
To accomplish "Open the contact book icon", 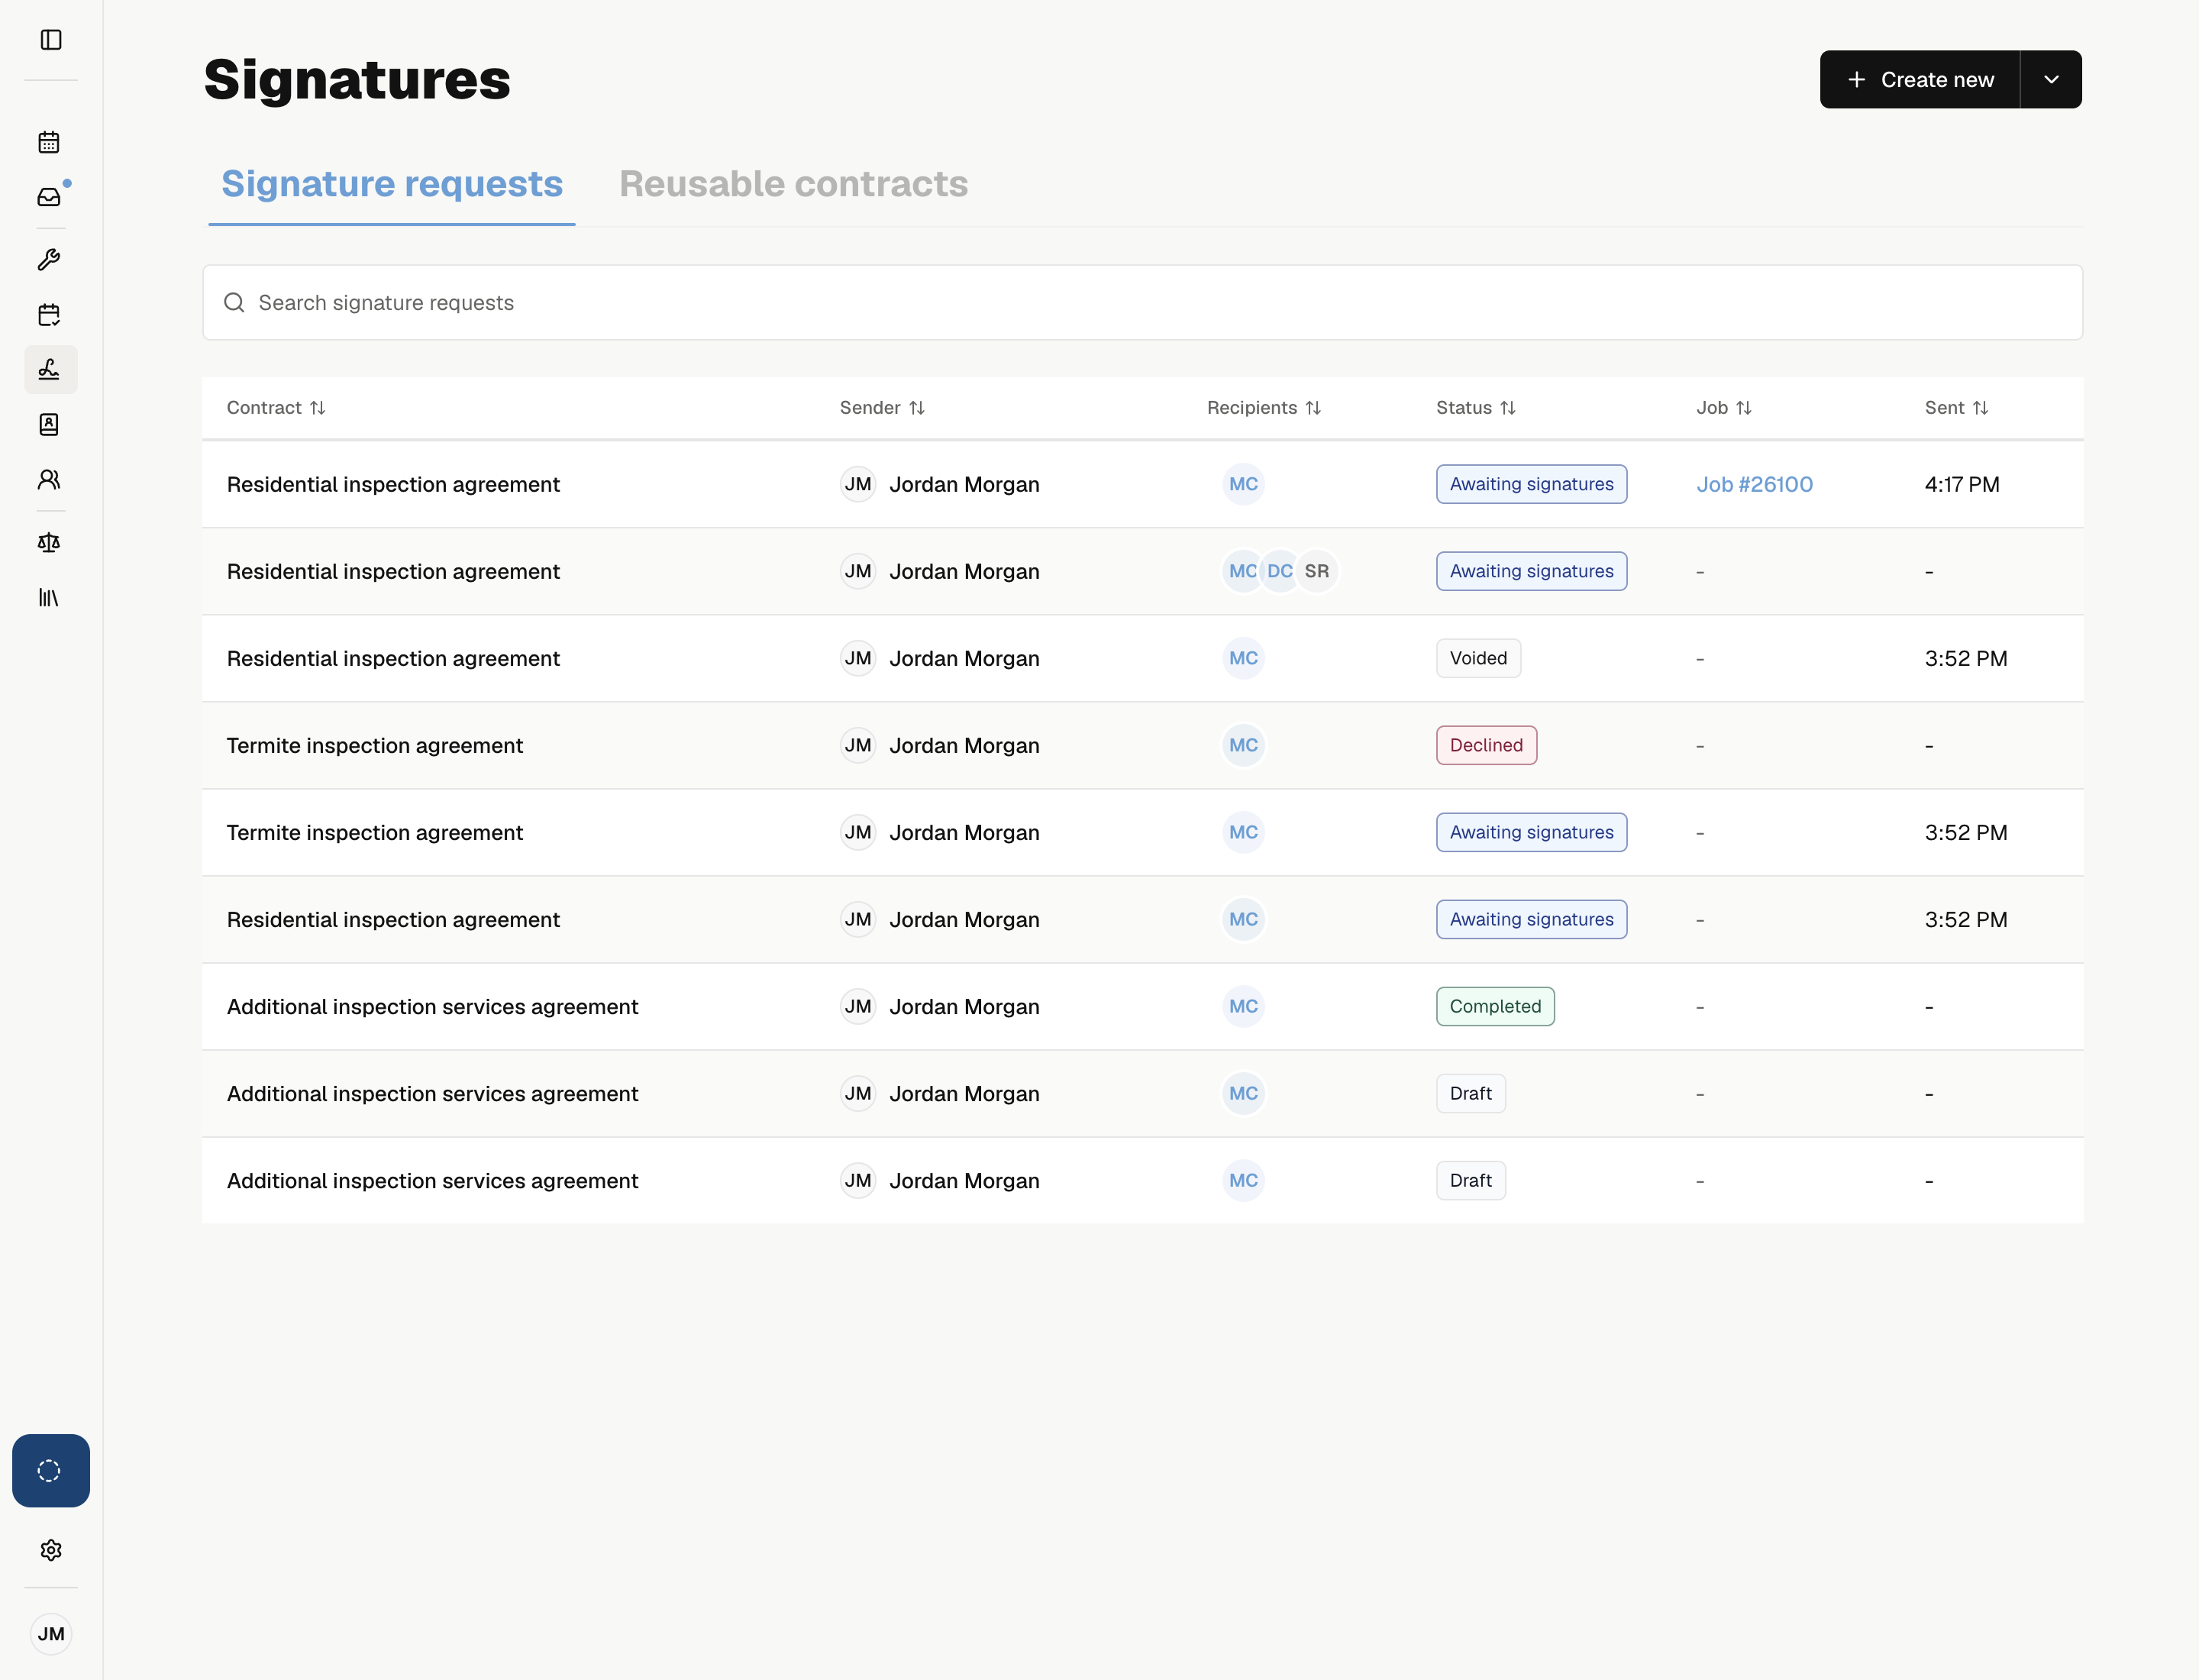I will 49,425.
